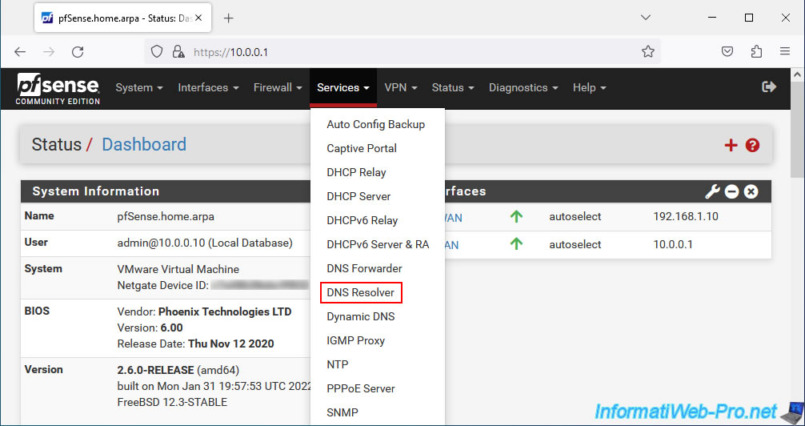Image resolution: width=805 pixels, height=426 pixels.
Task: Click the browser forward arrow
Action: 49,51
